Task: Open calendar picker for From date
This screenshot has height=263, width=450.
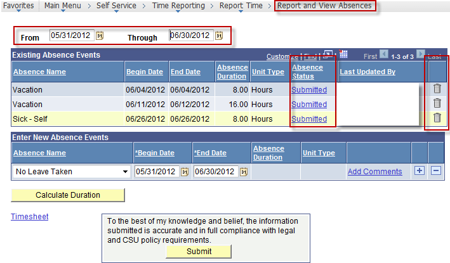Action: (100, 35)
